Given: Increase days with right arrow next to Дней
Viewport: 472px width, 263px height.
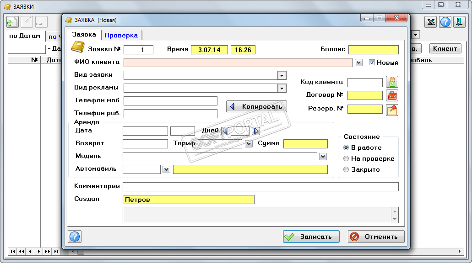Looking at the screenshot, I should [x=256, y=131].
